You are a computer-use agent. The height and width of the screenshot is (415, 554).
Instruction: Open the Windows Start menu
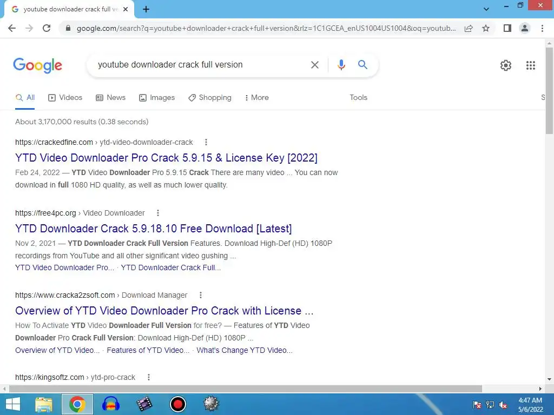(x=13, y=404)
